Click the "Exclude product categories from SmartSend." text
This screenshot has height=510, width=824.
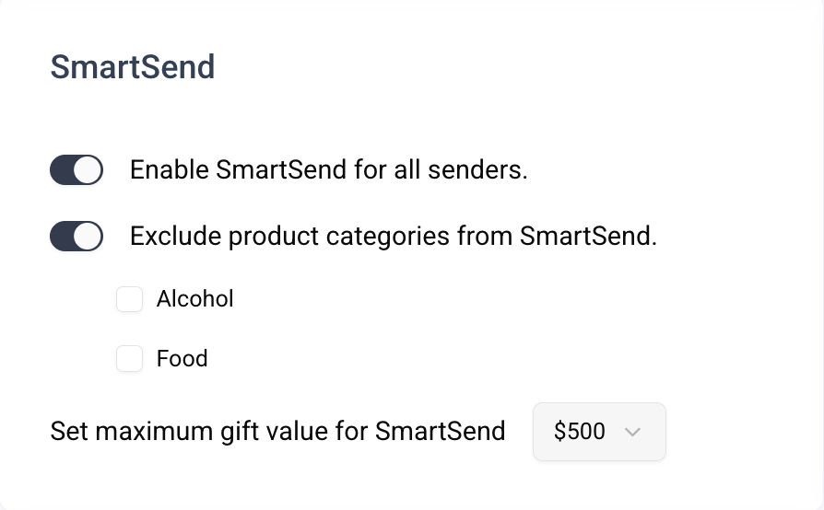click(393, 236)
